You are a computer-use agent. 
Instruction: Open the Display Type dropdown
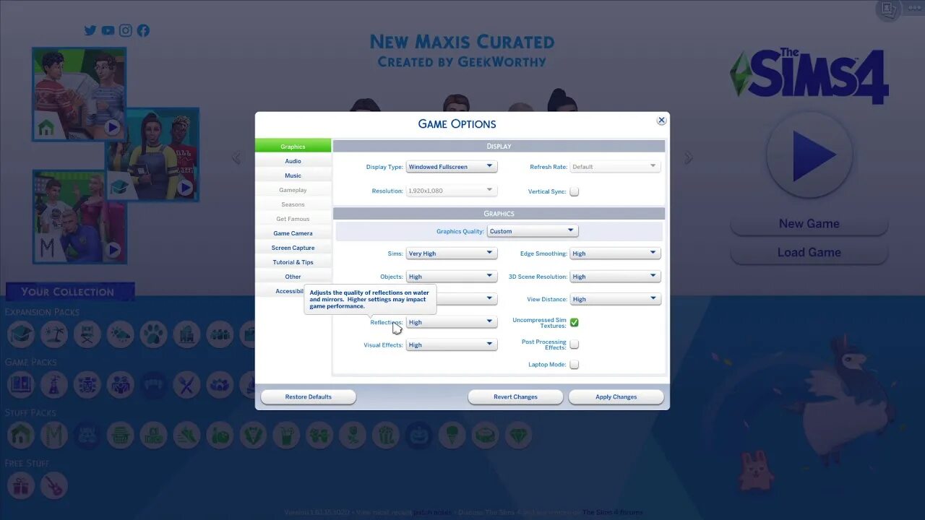[x=452, y=167]
